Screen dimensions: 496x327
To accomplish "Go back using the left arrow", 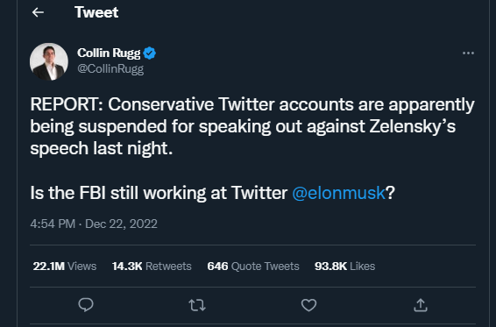I will pos(38,12).
